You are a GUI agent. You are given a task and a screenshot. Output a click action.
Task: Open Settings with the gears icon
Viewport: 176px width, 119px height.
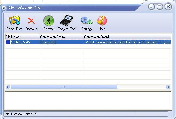point(87,21)
